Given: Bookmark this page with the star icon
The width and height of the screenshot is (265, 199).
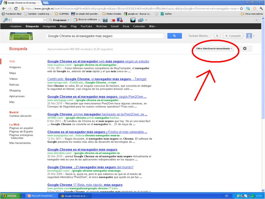Looking at the screenshot, I should (x=242, y=9).
